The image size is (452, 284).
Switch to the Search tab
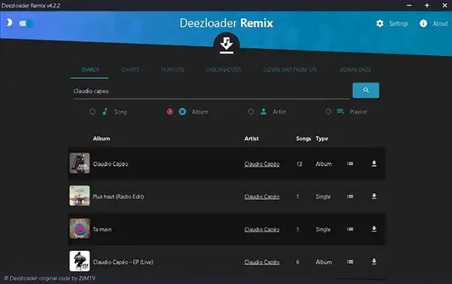pos(90,70)
